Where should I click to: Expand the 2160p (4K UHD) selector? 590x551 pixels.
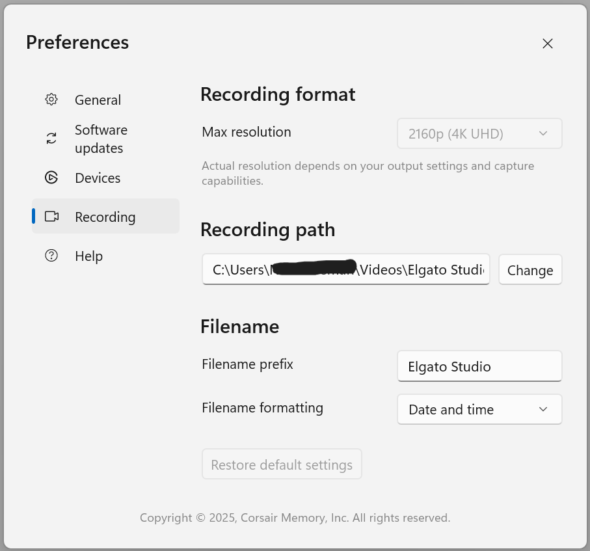[x=479, y=133]
